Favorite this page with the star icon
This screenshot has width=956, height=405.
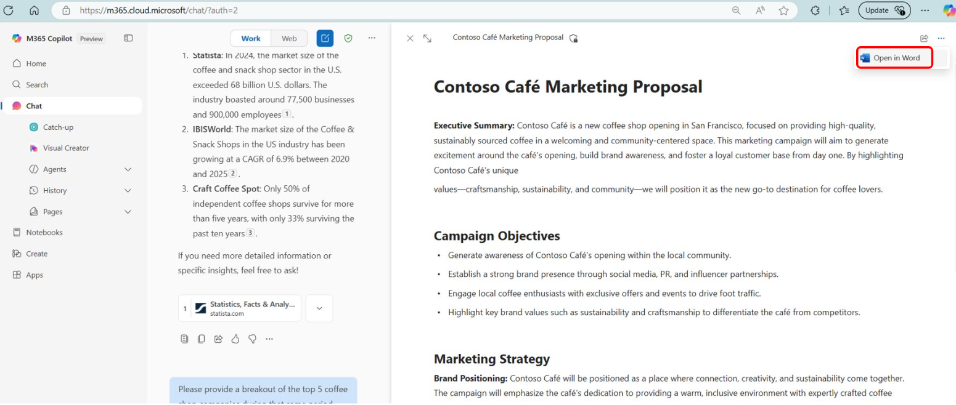[783, 10]
